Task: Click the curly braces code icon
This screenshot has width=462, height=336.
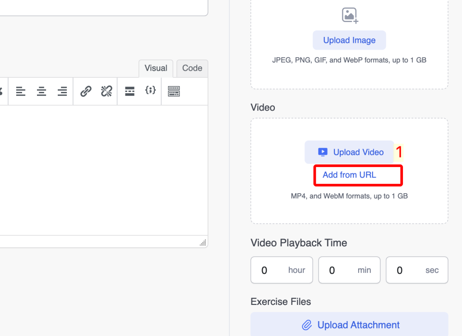Action: tap(150, 91)
